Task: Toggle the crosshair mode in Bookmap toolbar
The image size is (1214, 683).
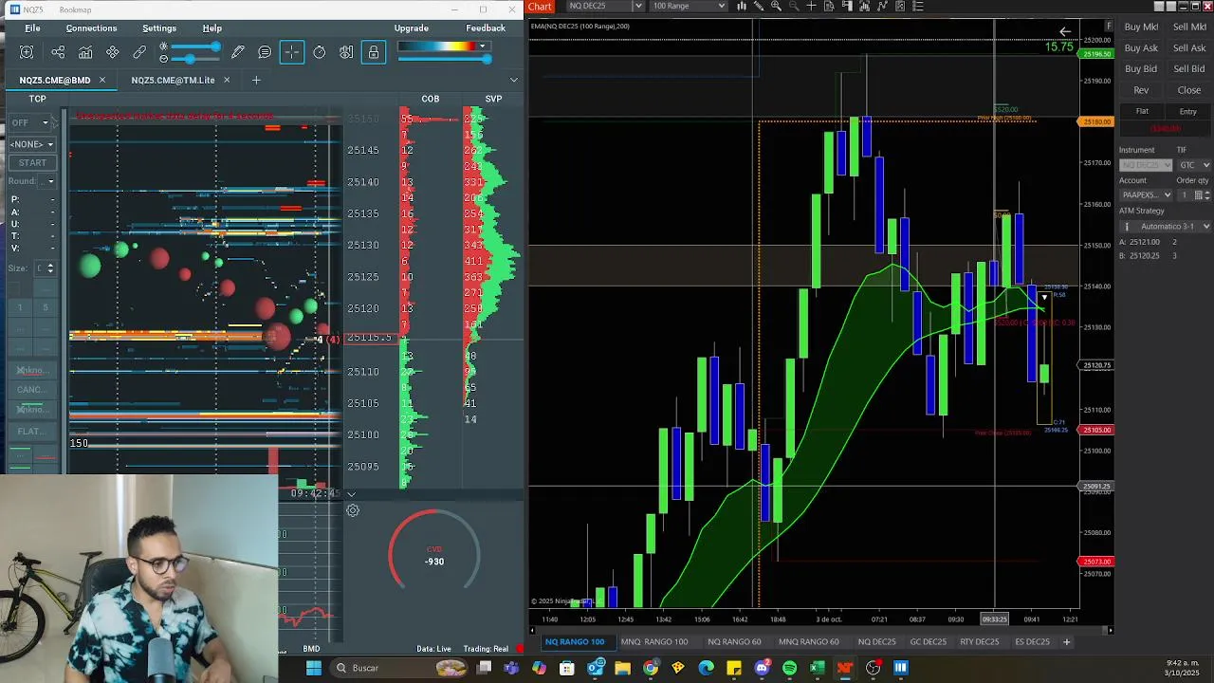Action: coord(292,53)
